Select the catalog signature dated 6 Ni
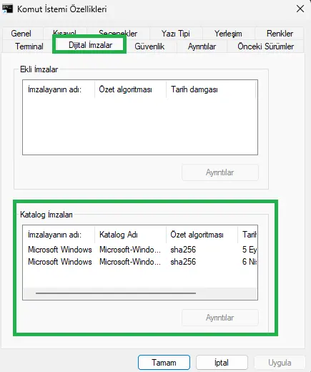The image size is (311, 372). pos(140,262)
